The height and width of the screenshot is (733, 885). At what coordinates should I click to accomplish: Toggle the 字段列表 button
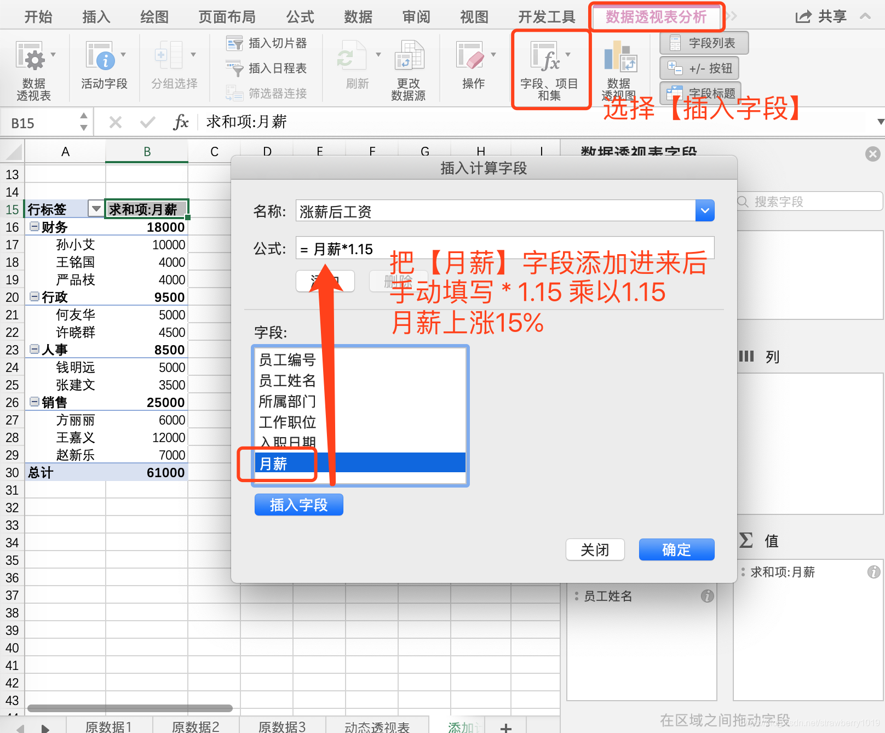pos(704,43)
